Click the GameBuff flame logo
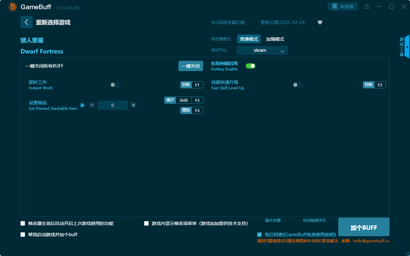 [x=12, y=6]
